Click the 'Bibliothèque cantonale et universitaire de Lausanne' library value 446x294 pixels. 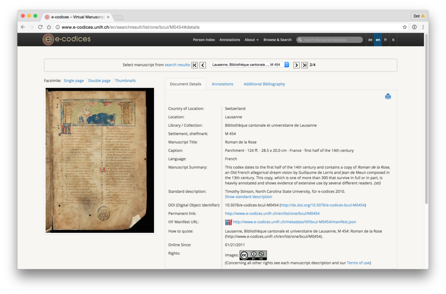[x=271, y=125]
